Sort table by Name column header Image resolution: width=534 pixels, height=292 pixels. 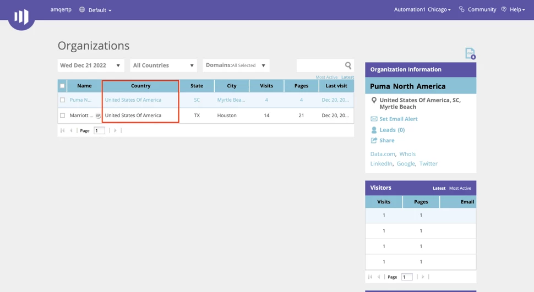[x=84, y=86]
